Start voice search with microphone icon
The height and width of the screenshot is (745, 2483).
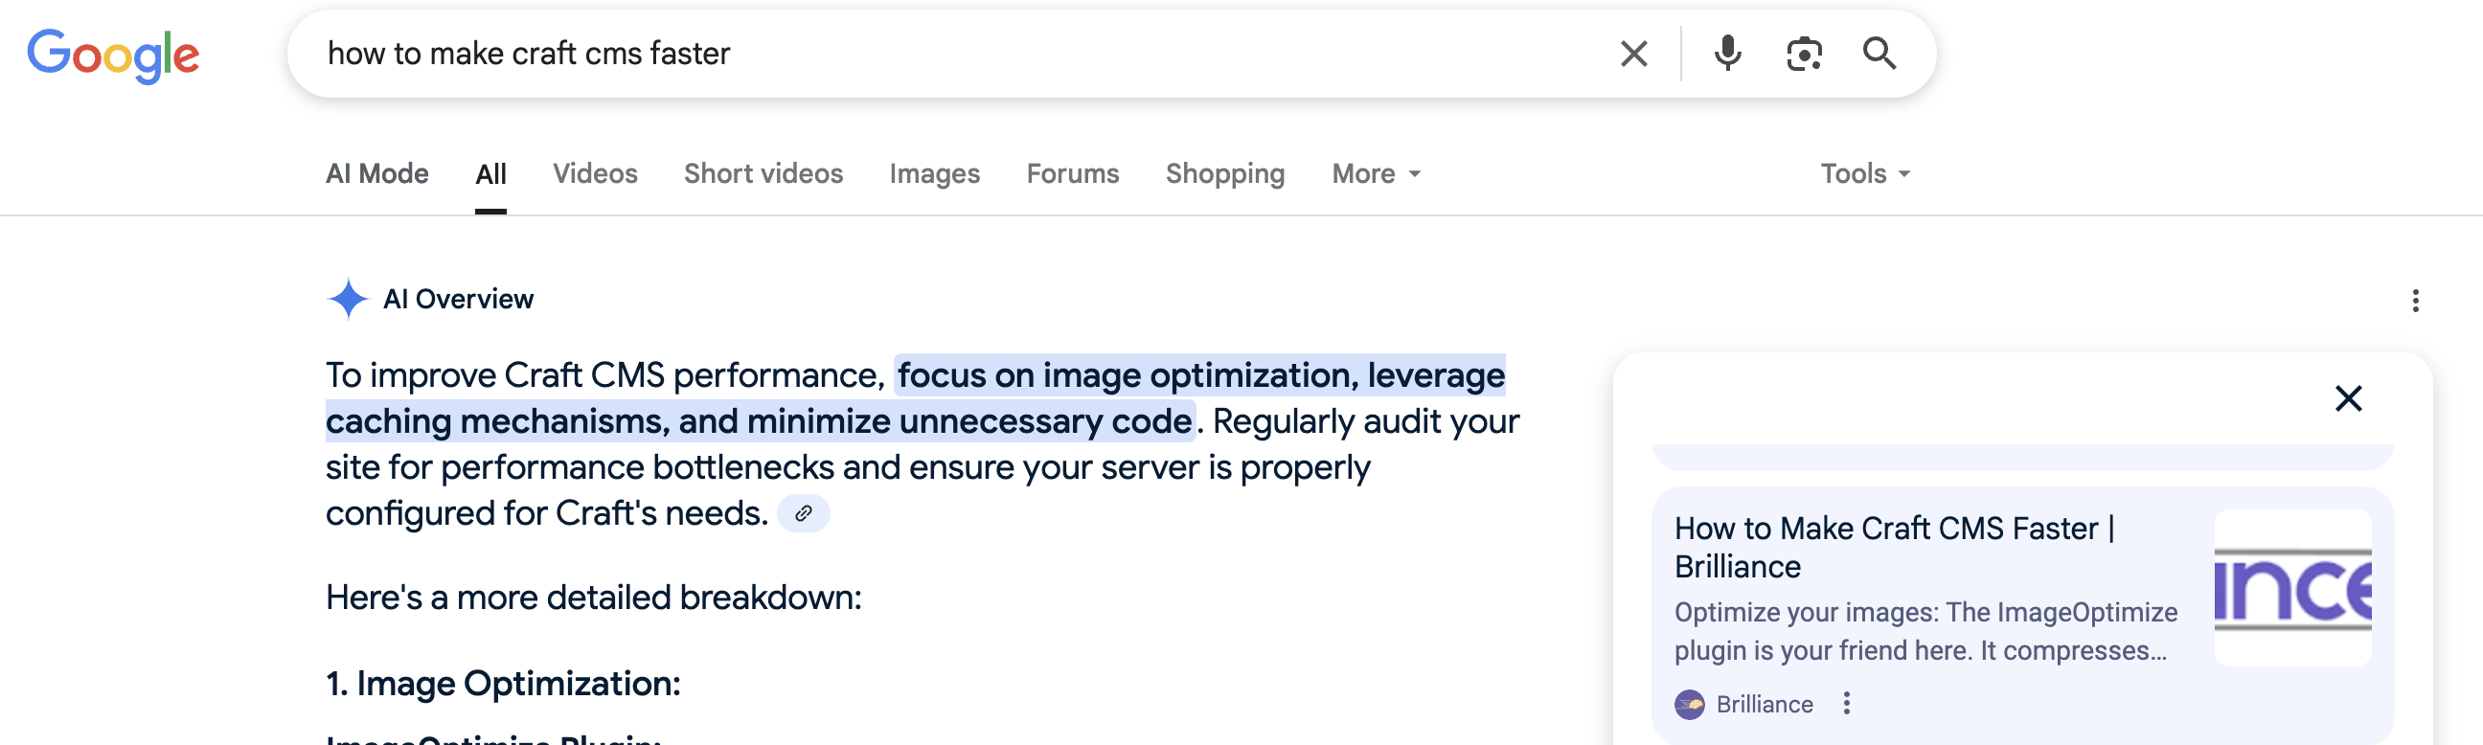1727,53
